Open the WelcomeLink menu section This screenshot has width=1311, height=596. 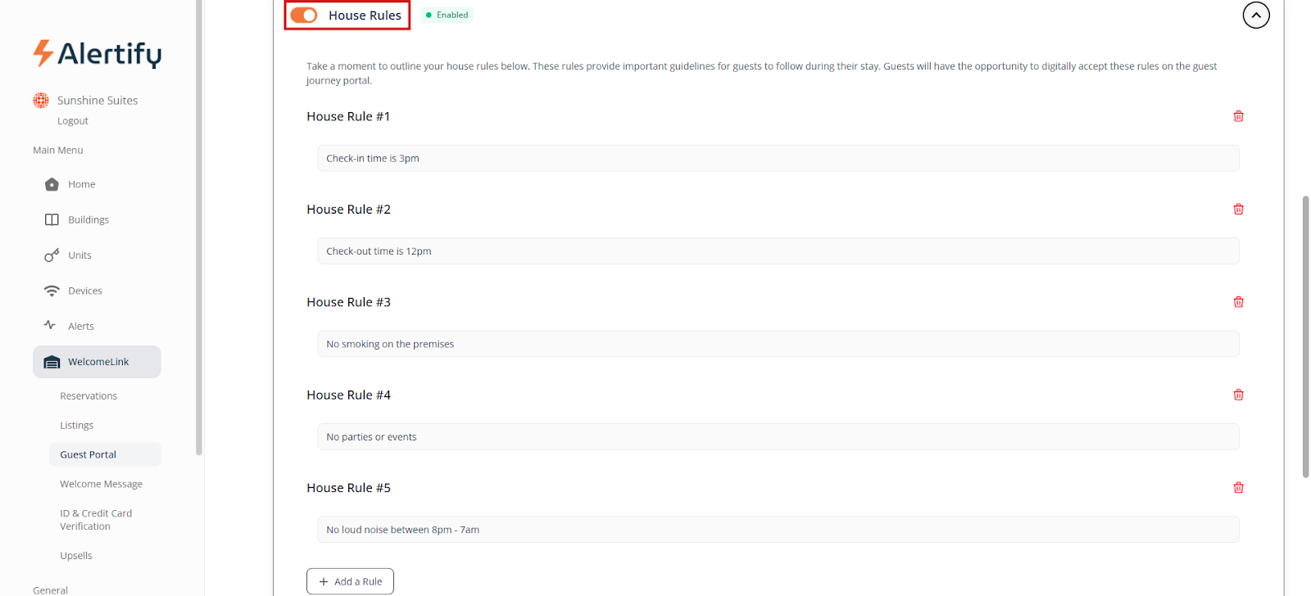97,362
